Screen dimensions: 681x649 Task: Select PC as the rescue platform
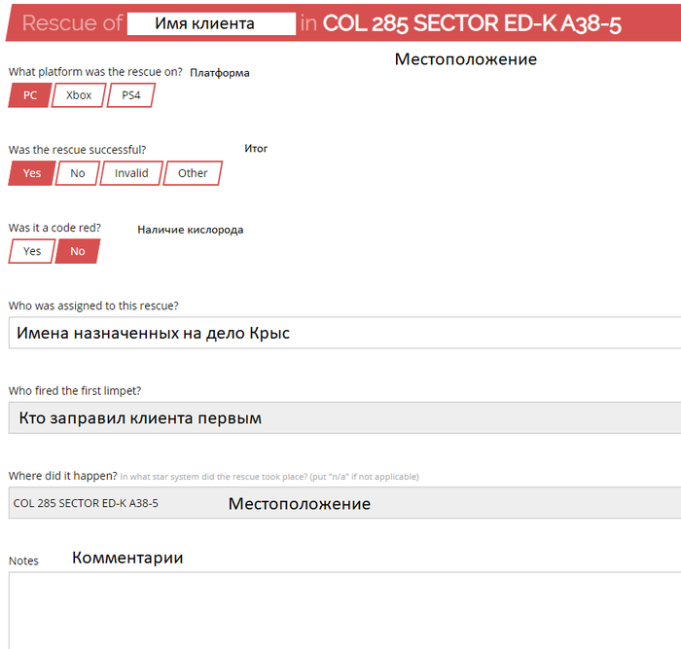[x=30, y=95]
